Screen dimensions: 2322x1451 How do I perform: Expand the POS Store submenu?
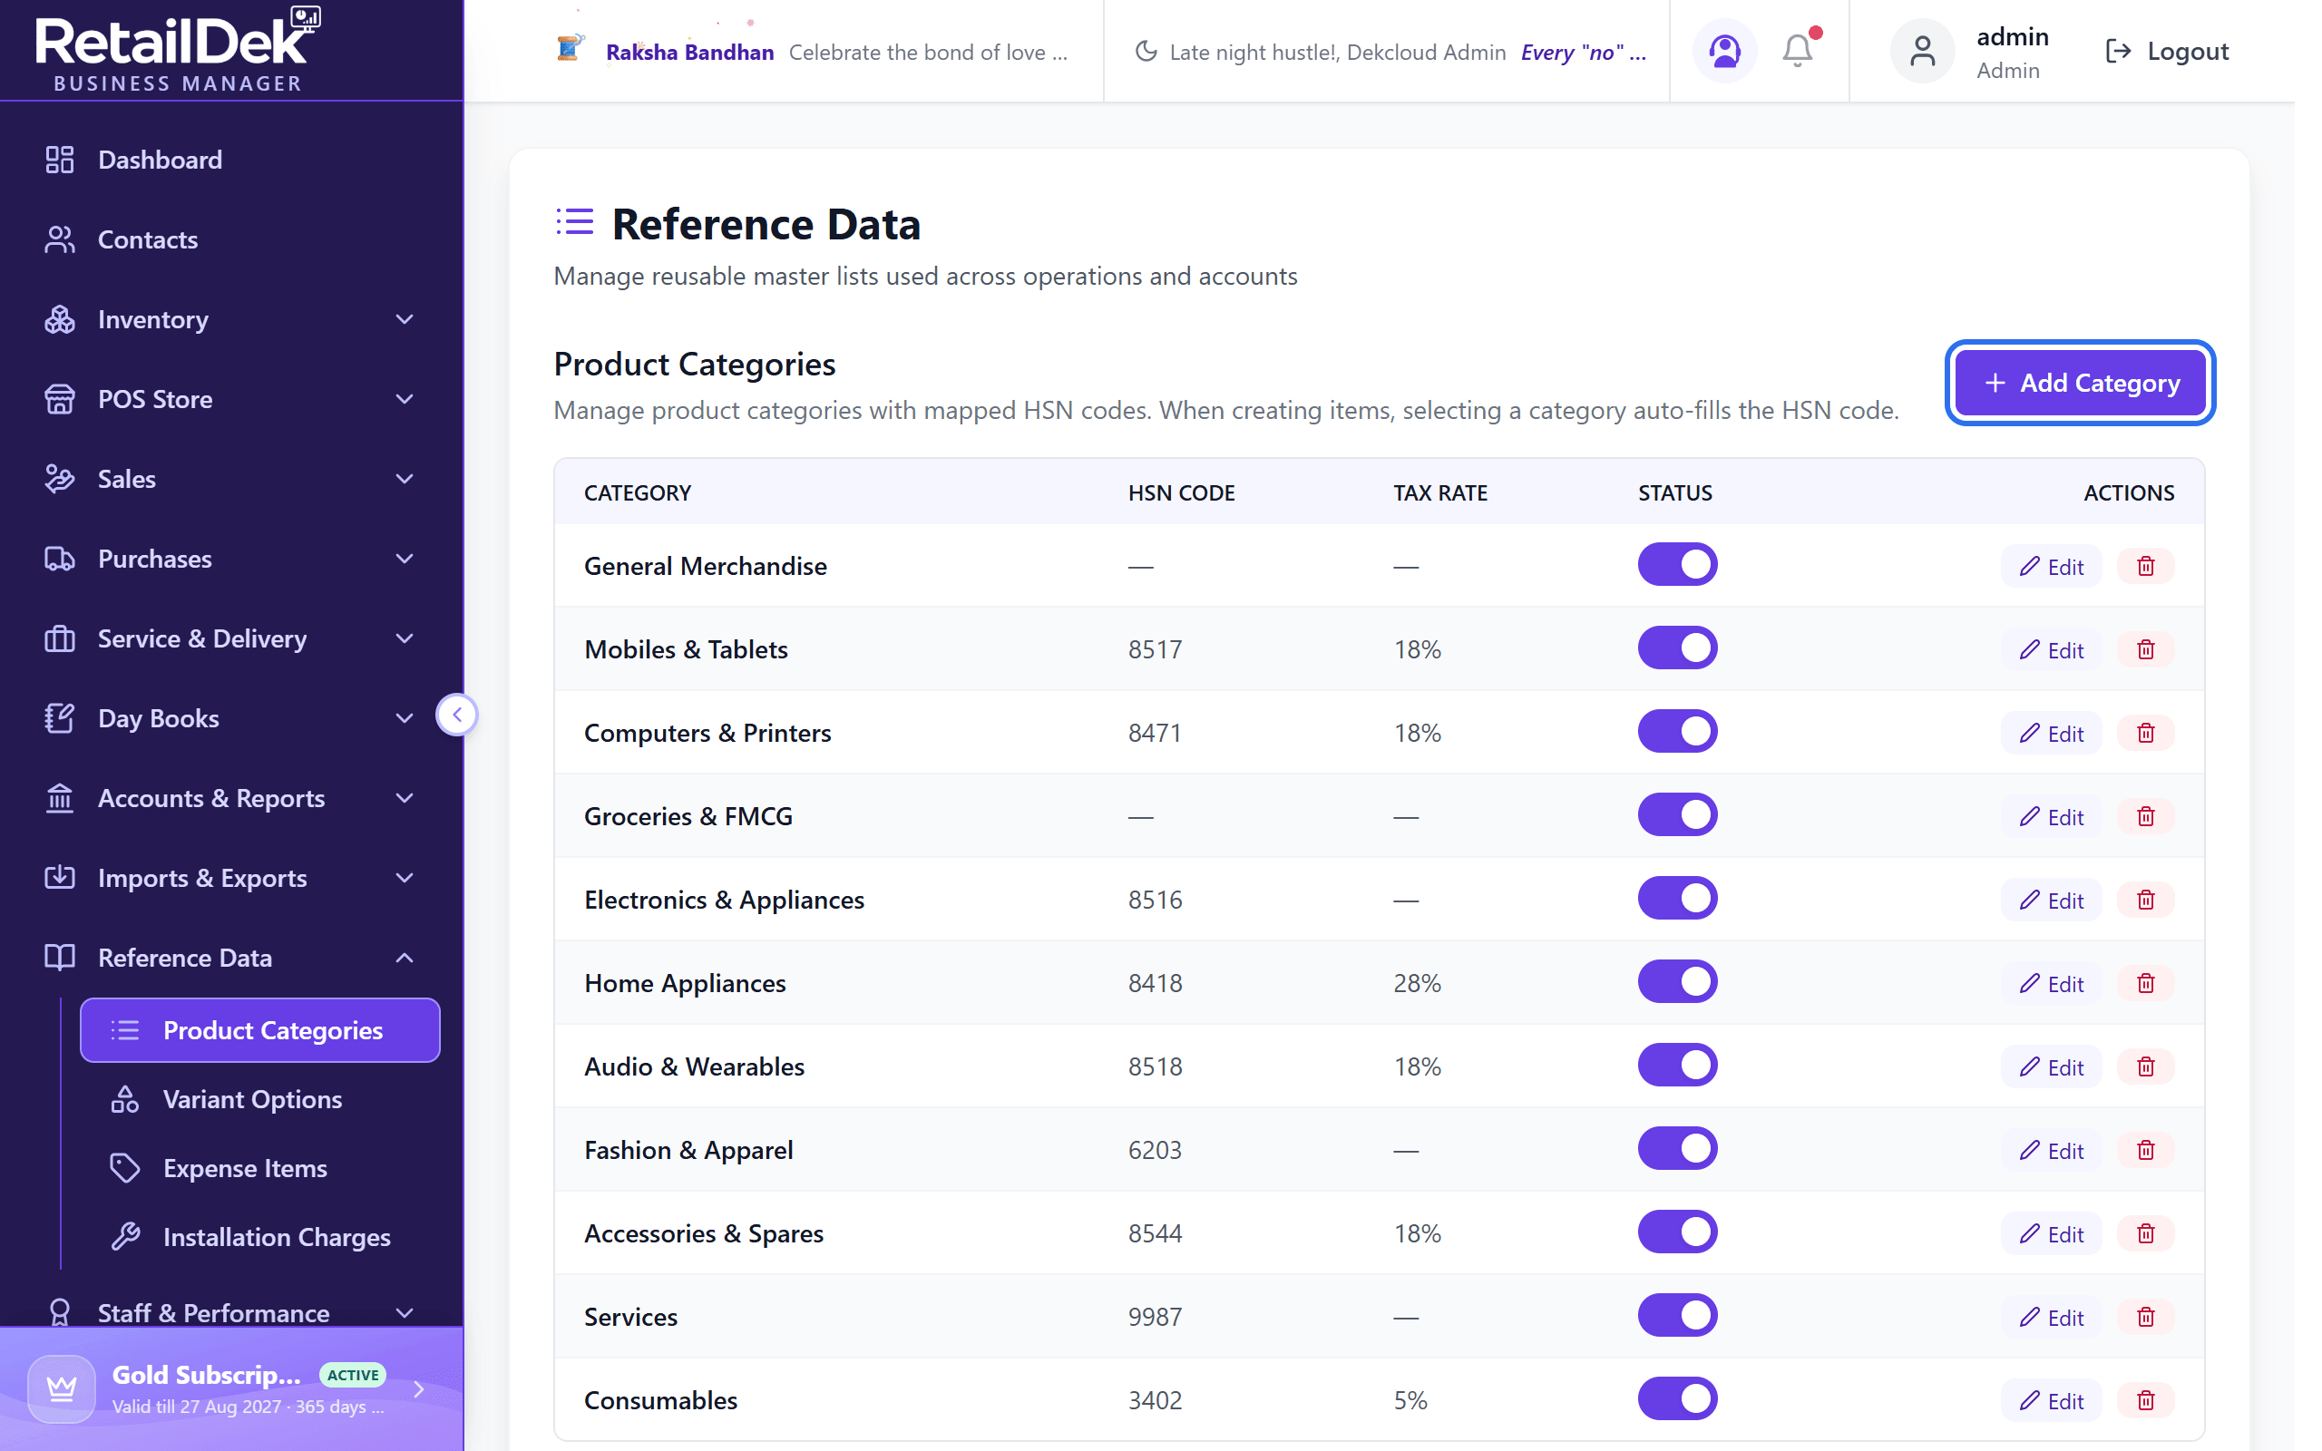coord(231,399)
